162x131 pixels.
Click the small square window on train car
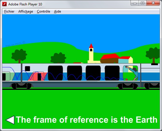[x=27, y=69]
